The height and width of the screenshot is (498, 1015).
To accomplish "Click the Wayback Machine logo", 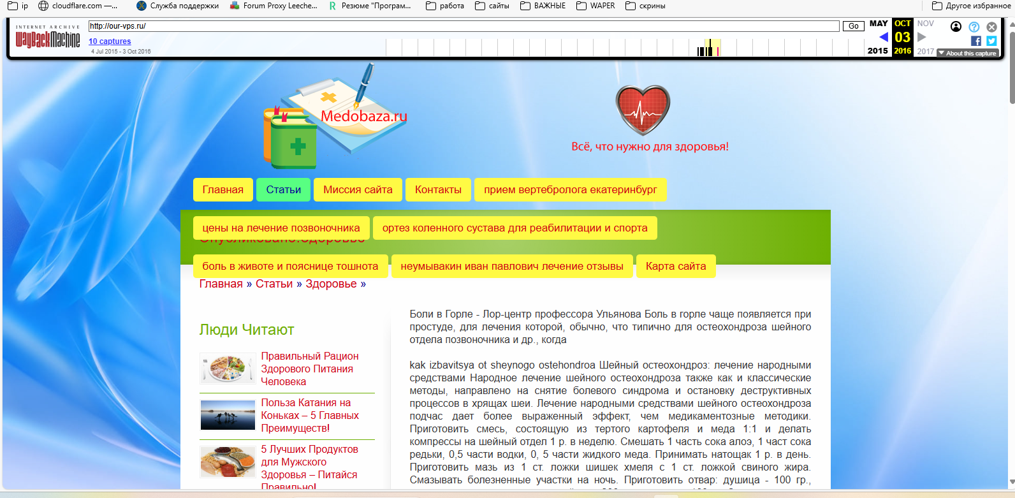I will [x=48, y=38].
